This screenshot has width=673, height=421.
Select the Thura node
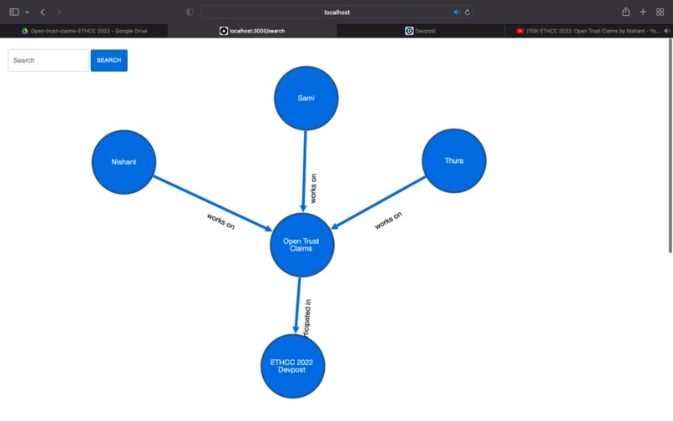[453, 160]
